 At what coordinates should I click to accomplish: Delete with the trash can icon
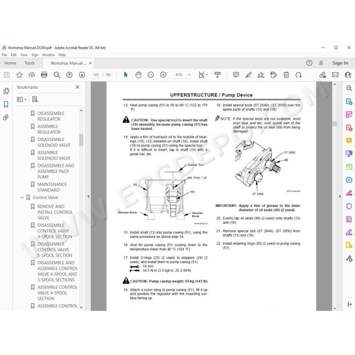click(x=286, y=75)
